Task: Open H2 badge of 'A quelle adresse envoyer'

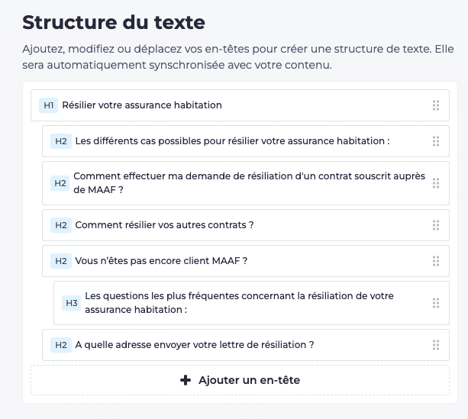Action: click(x=61, y=345)
